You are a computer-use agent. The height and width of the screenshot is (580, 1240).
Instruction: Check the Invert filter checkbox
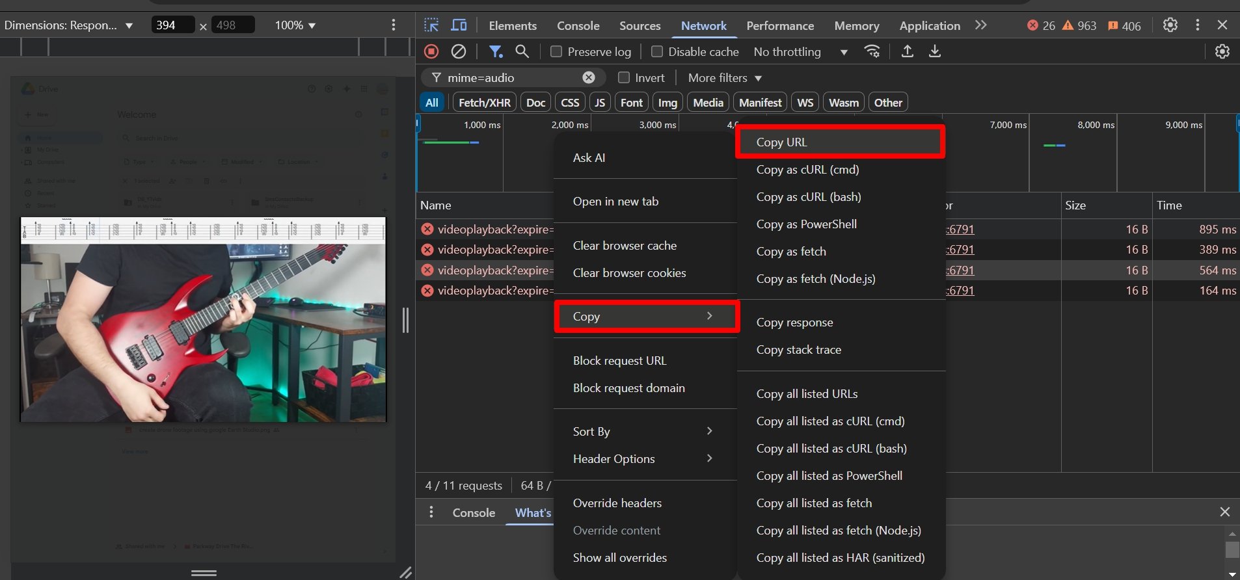624,77
